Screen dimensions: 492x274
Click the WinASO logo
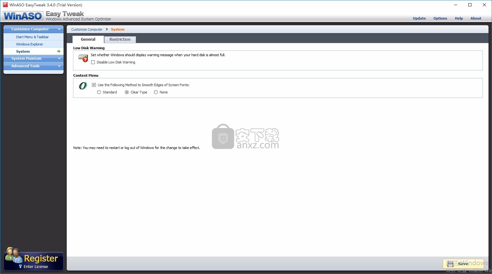(22, 16)
